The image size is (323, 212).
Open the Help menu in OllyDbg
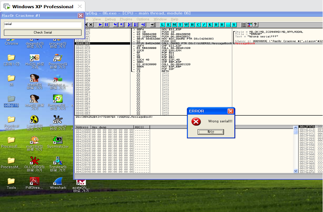[174, 19]
